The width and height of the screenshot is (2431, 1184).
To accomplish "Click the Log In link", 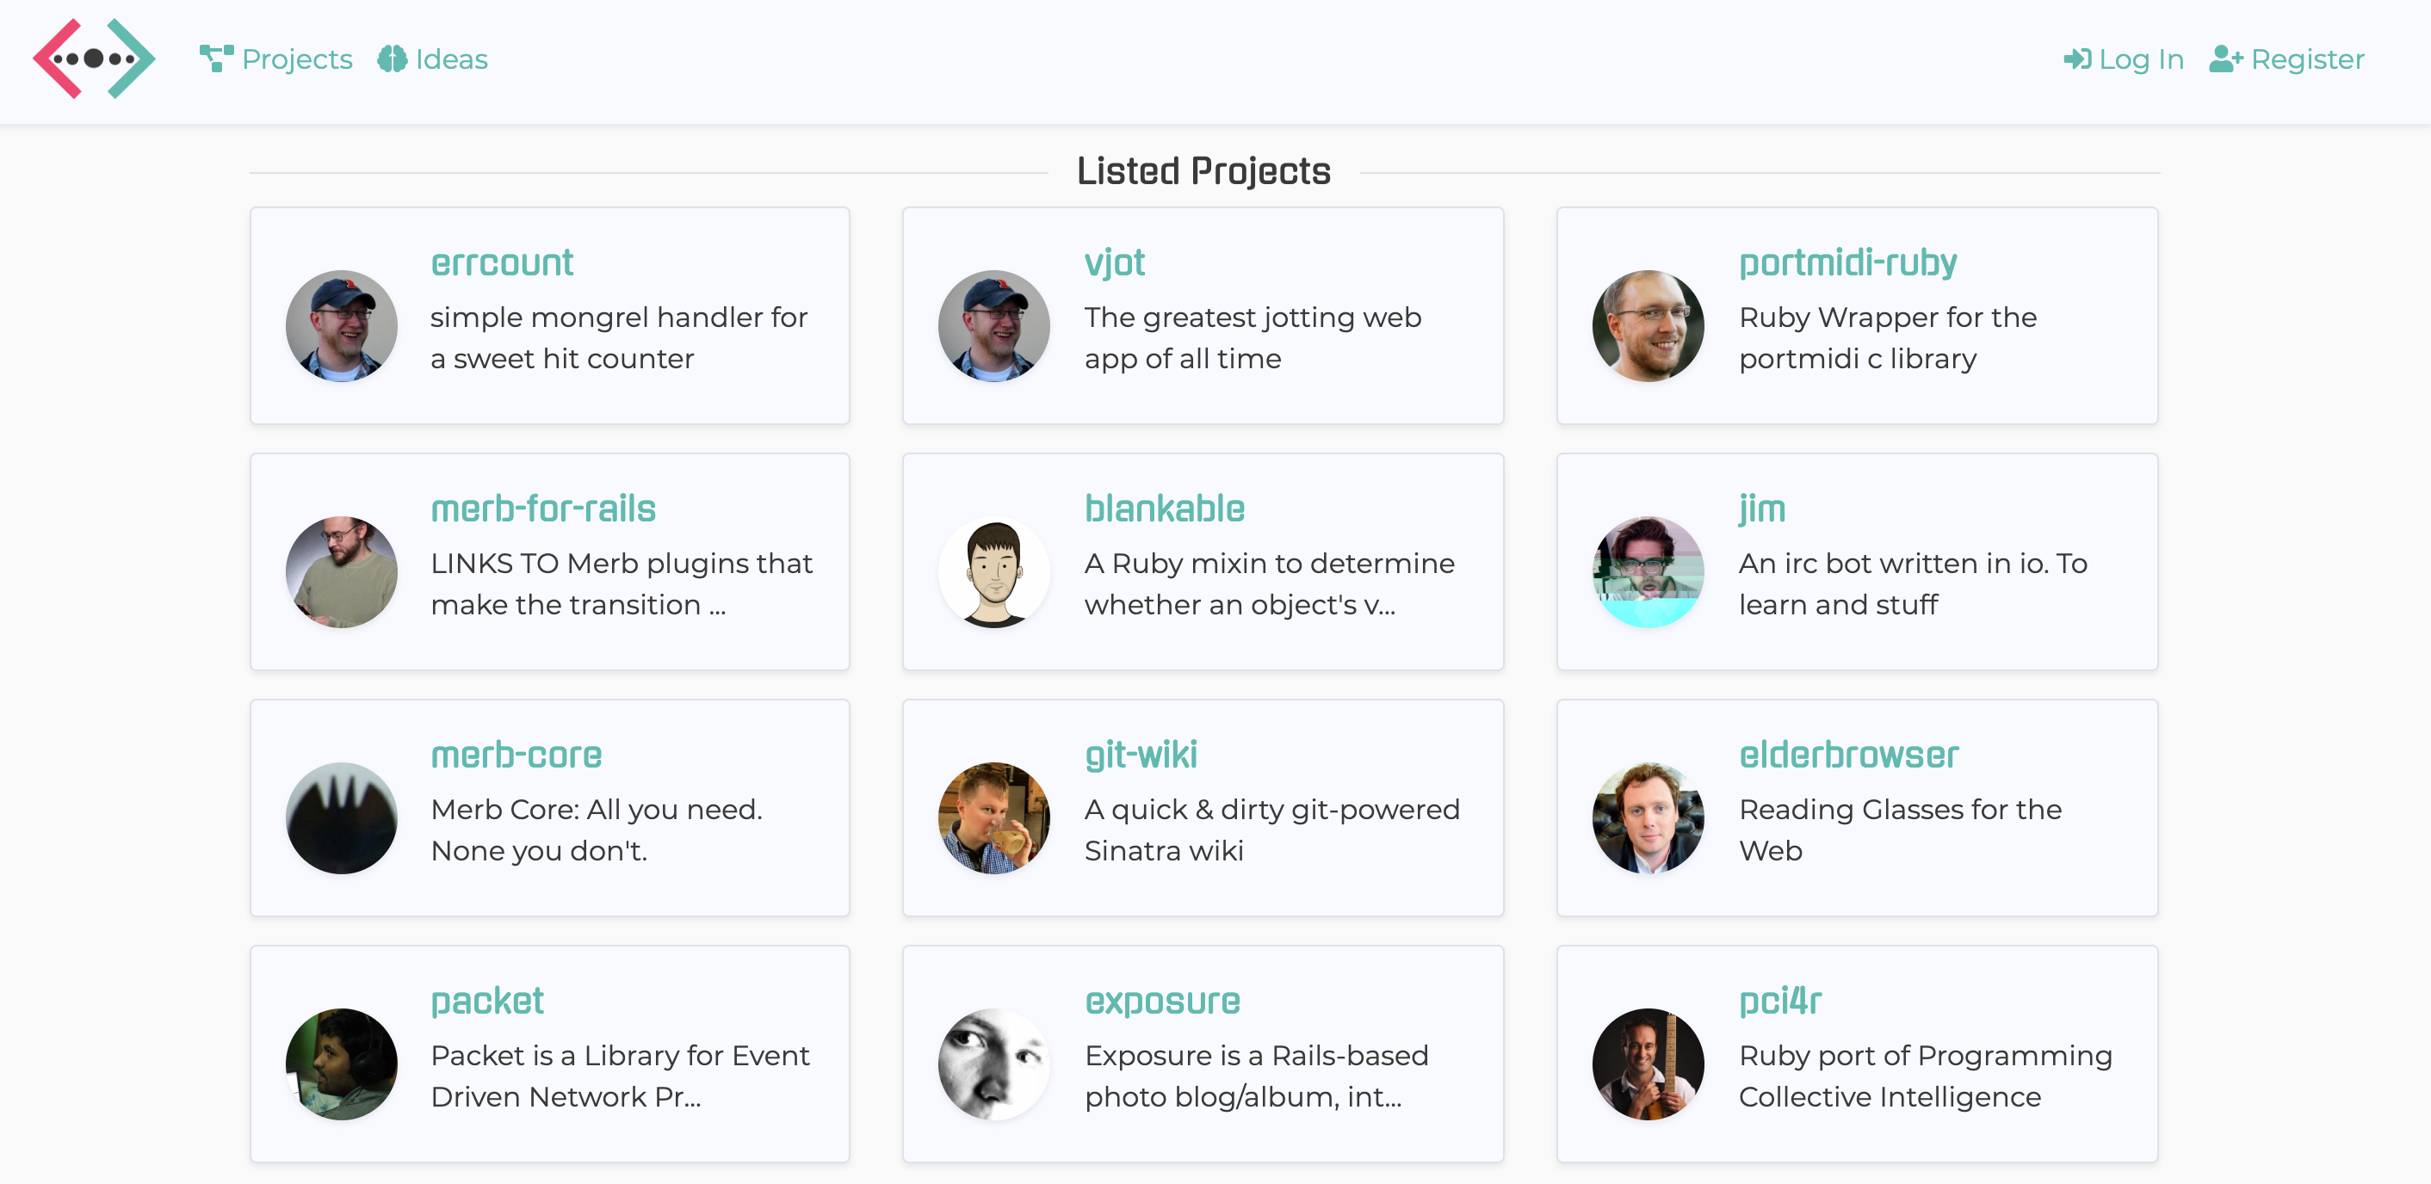I will coord(2140,59).
